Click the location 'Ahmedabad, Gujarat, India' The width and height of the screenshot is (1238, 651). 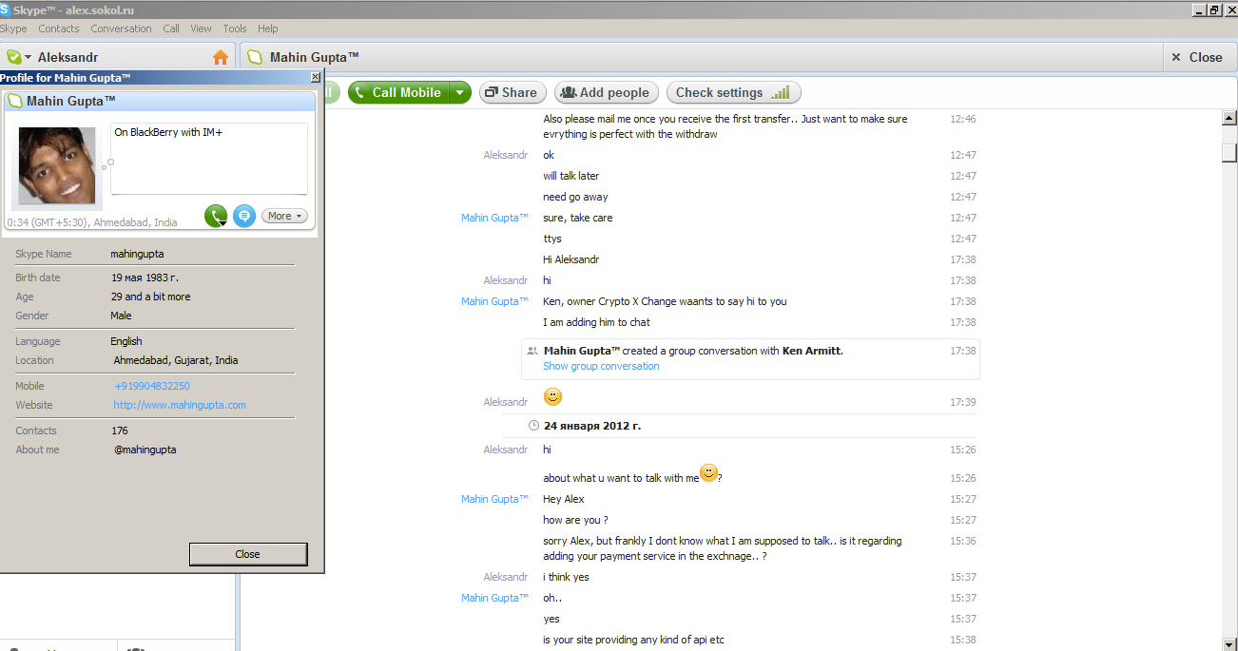click(x=176, y=360)
